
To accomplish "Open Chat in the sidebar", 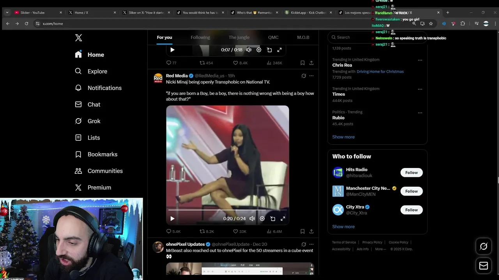I will click(88, 105).
